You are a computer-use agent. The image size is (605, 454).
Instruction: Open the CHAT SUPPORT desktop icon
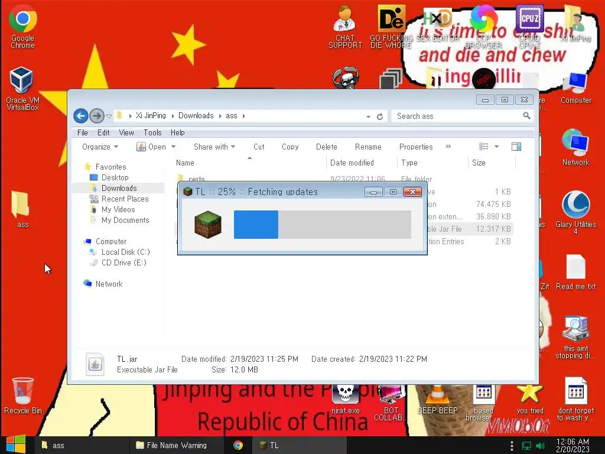coord(345,27)
